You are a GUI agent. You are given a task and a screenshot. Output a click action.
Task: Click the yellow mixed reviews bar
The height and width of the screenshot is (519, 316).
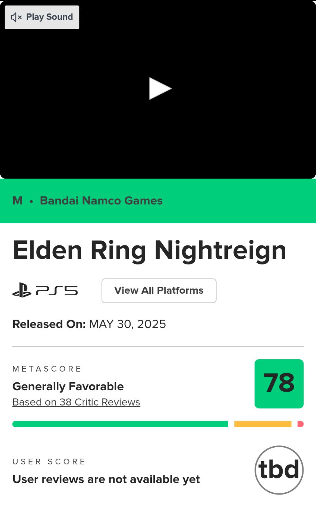263,424
